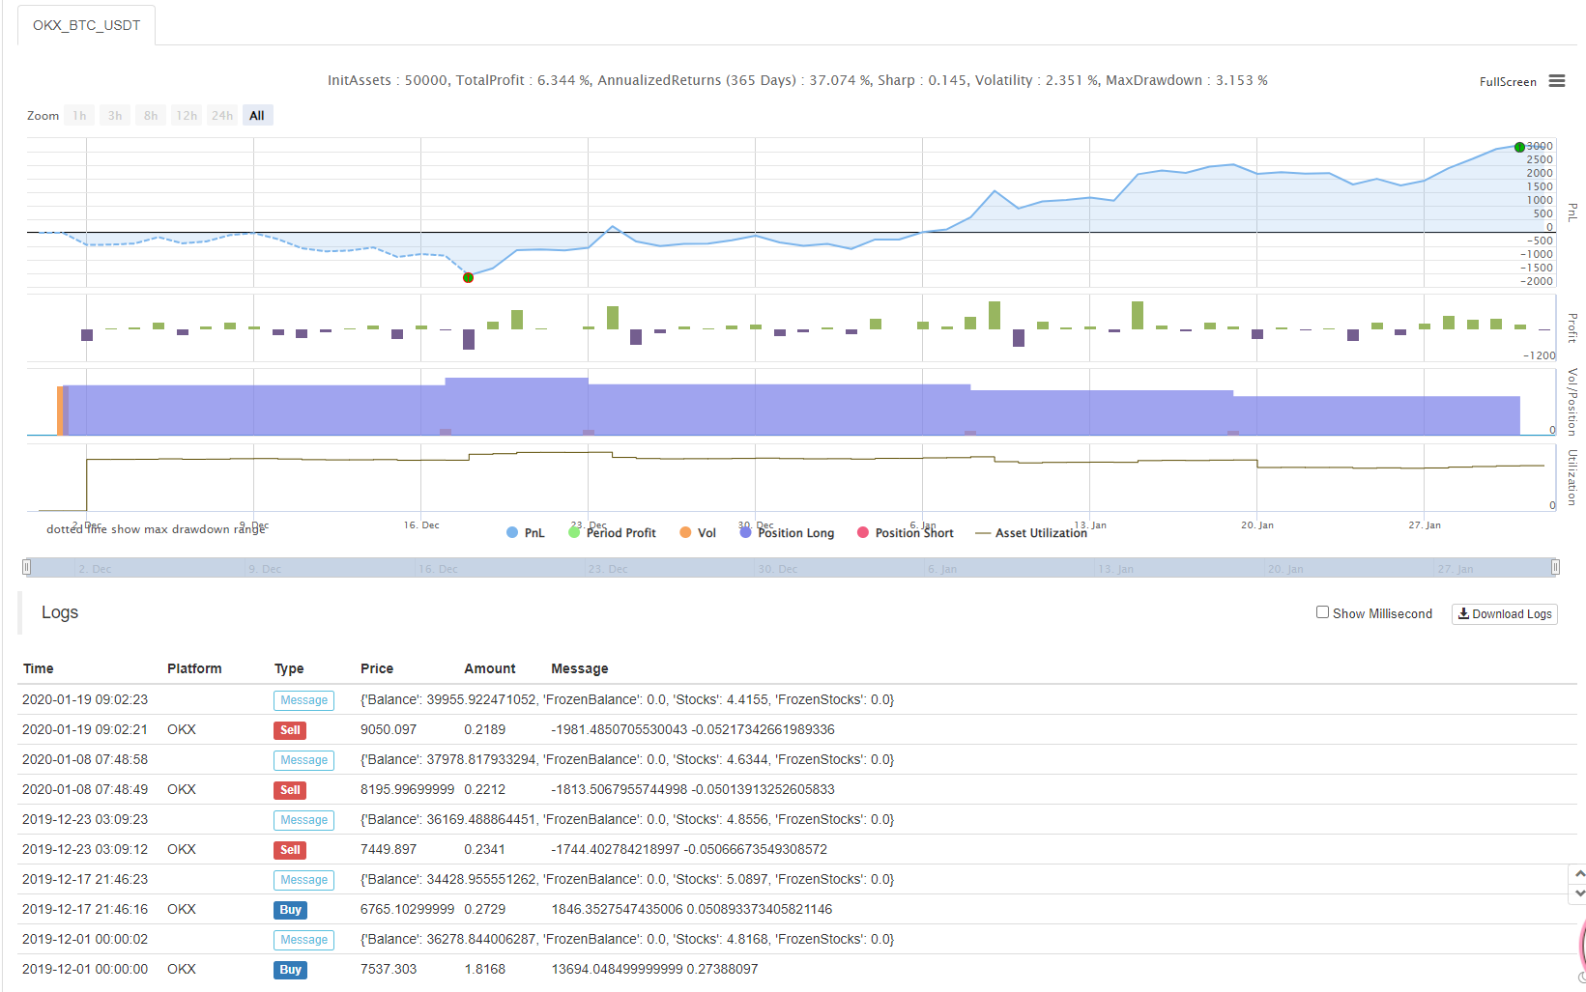This screenshot has width=1586, height=992.
Task: Click the logs scroll down arrow
Action: [1579, 893]
